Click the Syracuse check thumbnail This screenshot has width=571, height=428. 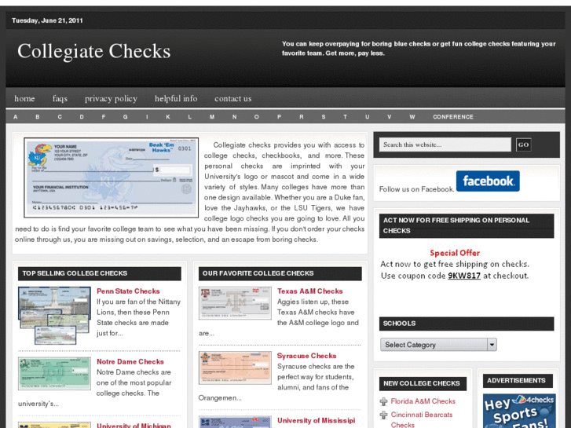tap(235, 368)
